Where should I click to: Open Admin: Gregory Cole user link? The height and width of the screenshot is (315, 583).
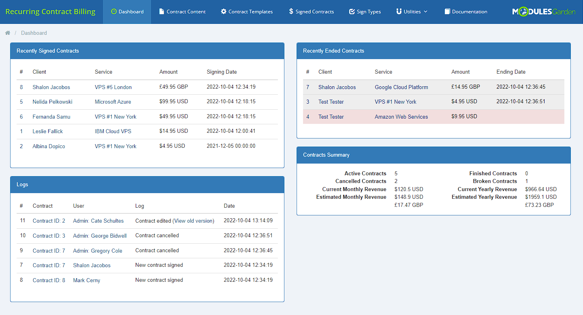click(97, 251)
